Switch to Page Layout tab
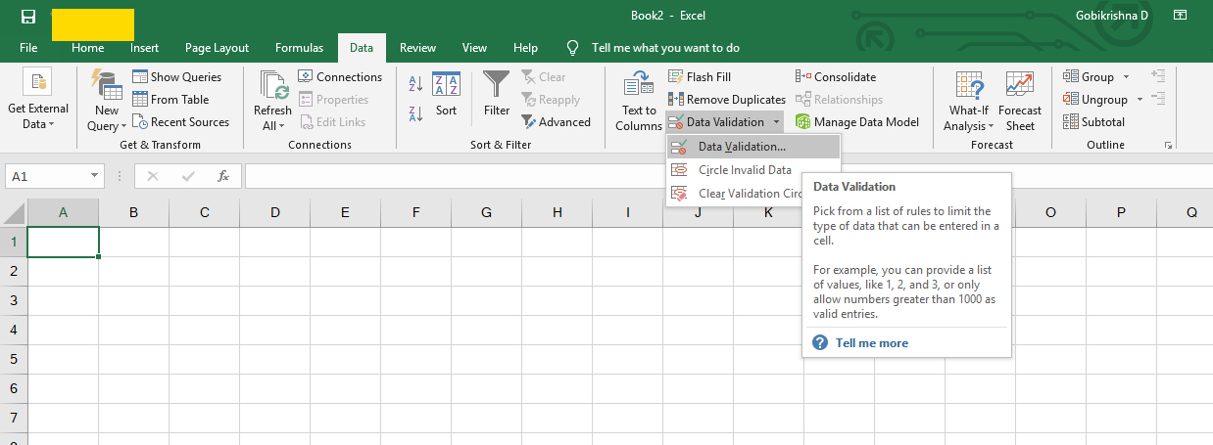 coord(217,47)
